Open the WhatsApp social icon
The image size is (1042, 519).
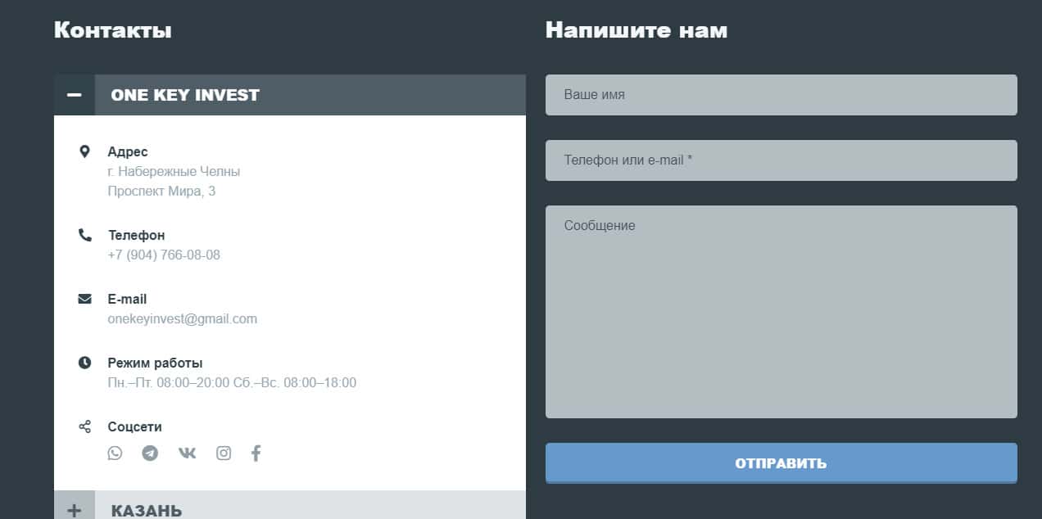[x=115, y=453]
